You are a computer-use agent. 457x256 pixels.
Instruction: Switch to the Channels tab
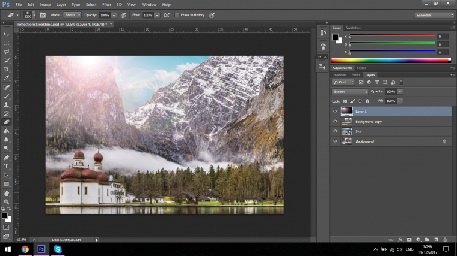tap(339, 75)
